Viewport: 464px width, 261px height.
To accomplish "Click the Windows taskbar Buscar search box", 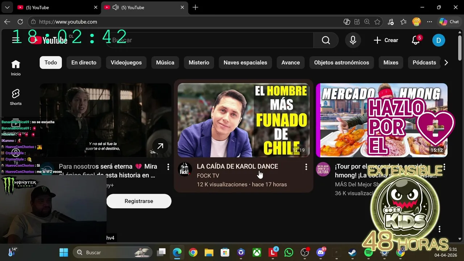I will click(112, 252).
